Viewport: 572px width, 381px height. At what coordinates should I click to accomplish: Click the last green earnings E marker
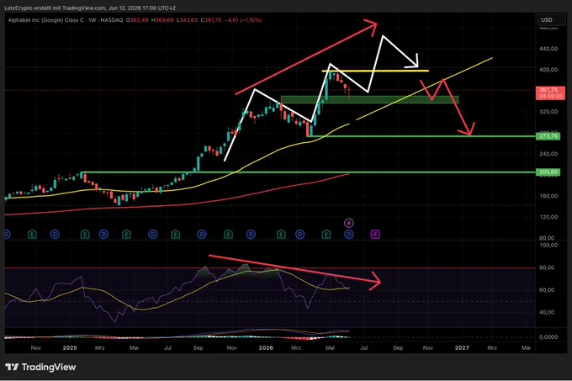pyautogui.click(x=326, y=235)
